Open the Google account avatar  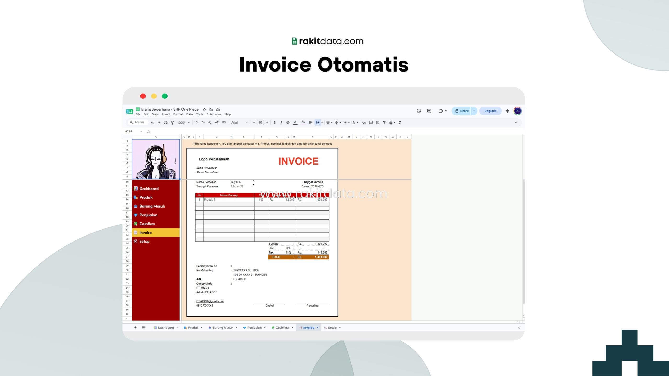click(517, 111)
